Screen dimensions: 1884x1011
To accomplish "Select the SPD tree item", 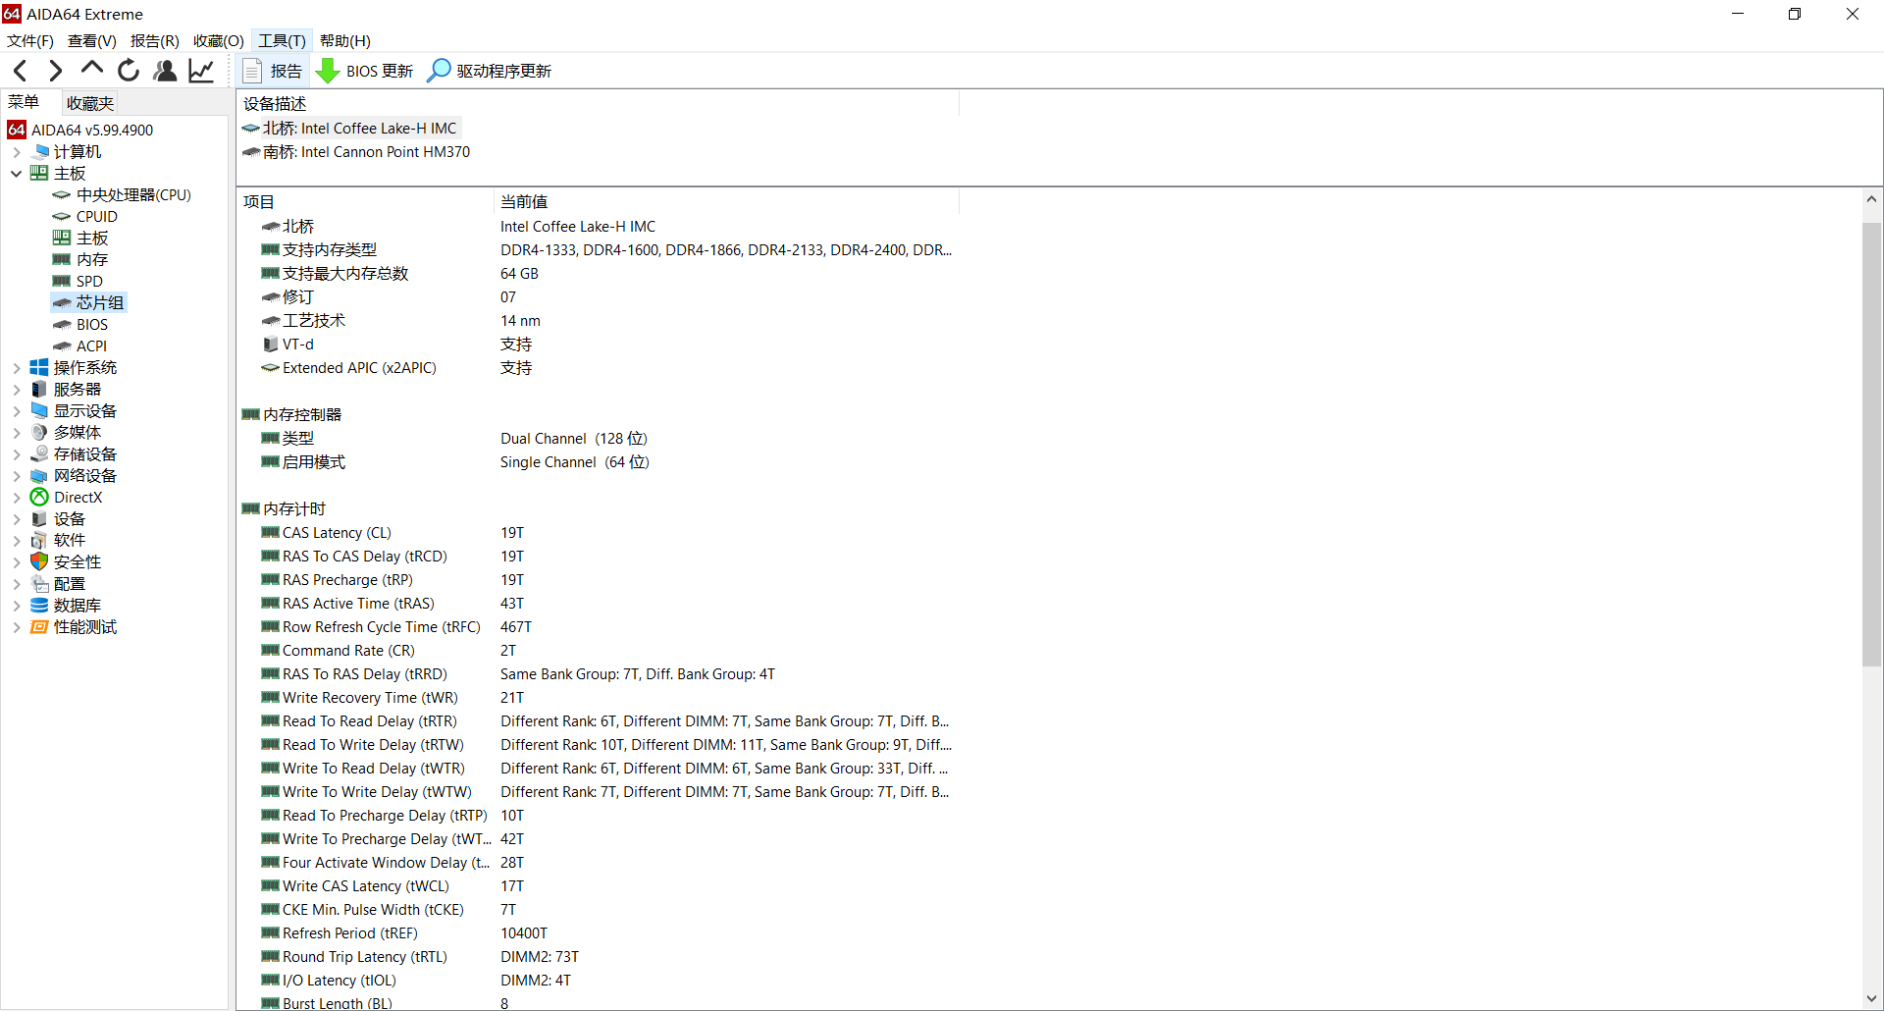I will pos(89,282).
